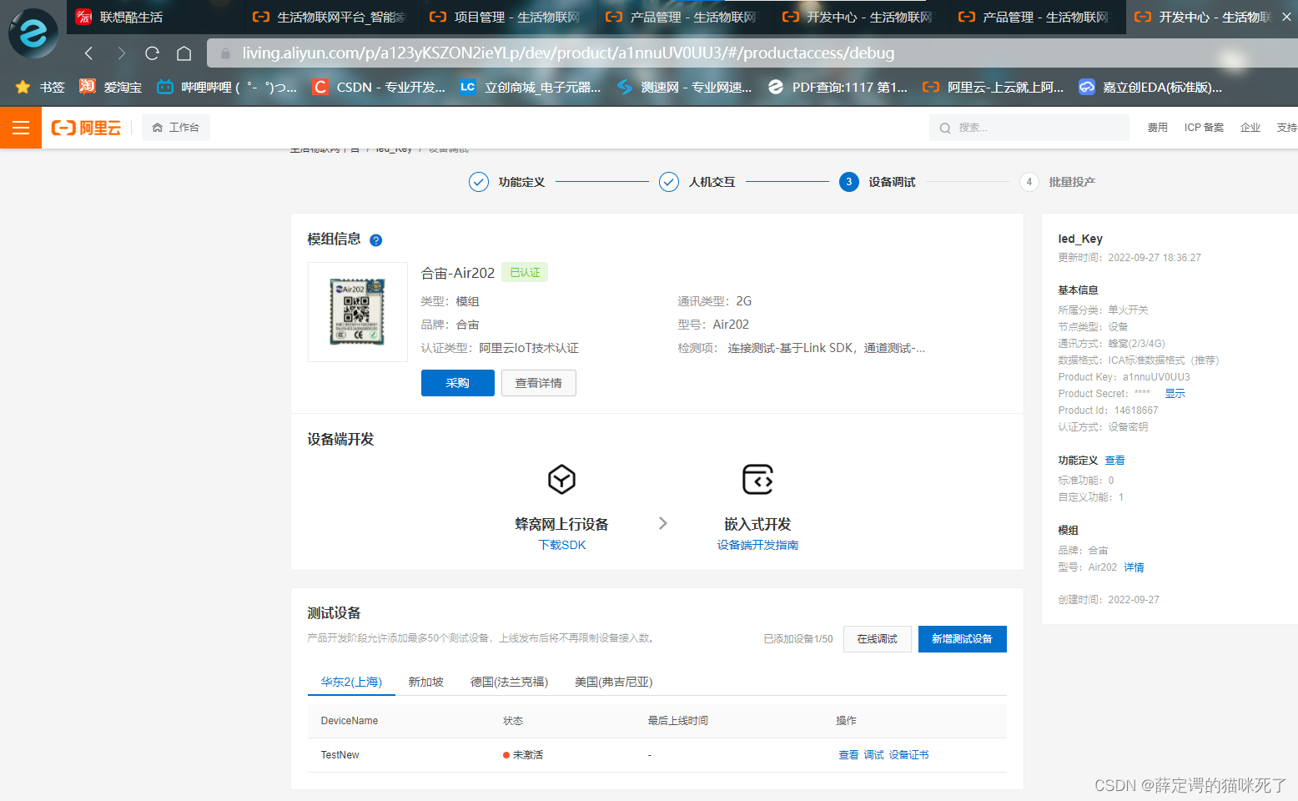Viewport: 1298px width, 801px height.
Task: Click the 查看详情 button
Action: coord(539,383)
